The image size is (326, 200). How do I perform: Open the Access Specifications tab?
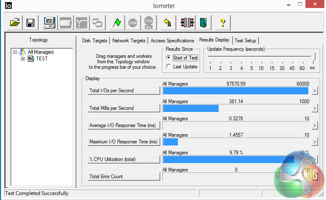coord(172,41)
